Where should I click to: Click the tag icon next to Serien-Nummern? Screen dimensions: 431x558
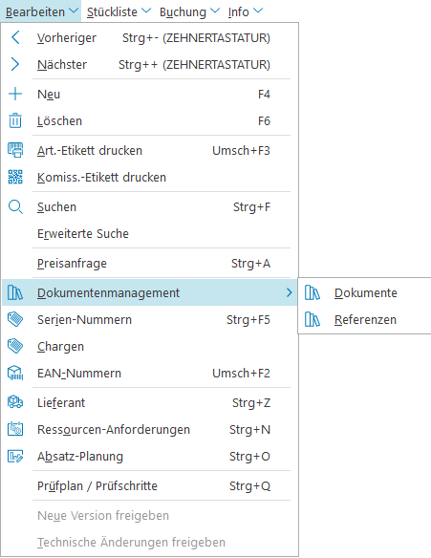click(15, 319)
